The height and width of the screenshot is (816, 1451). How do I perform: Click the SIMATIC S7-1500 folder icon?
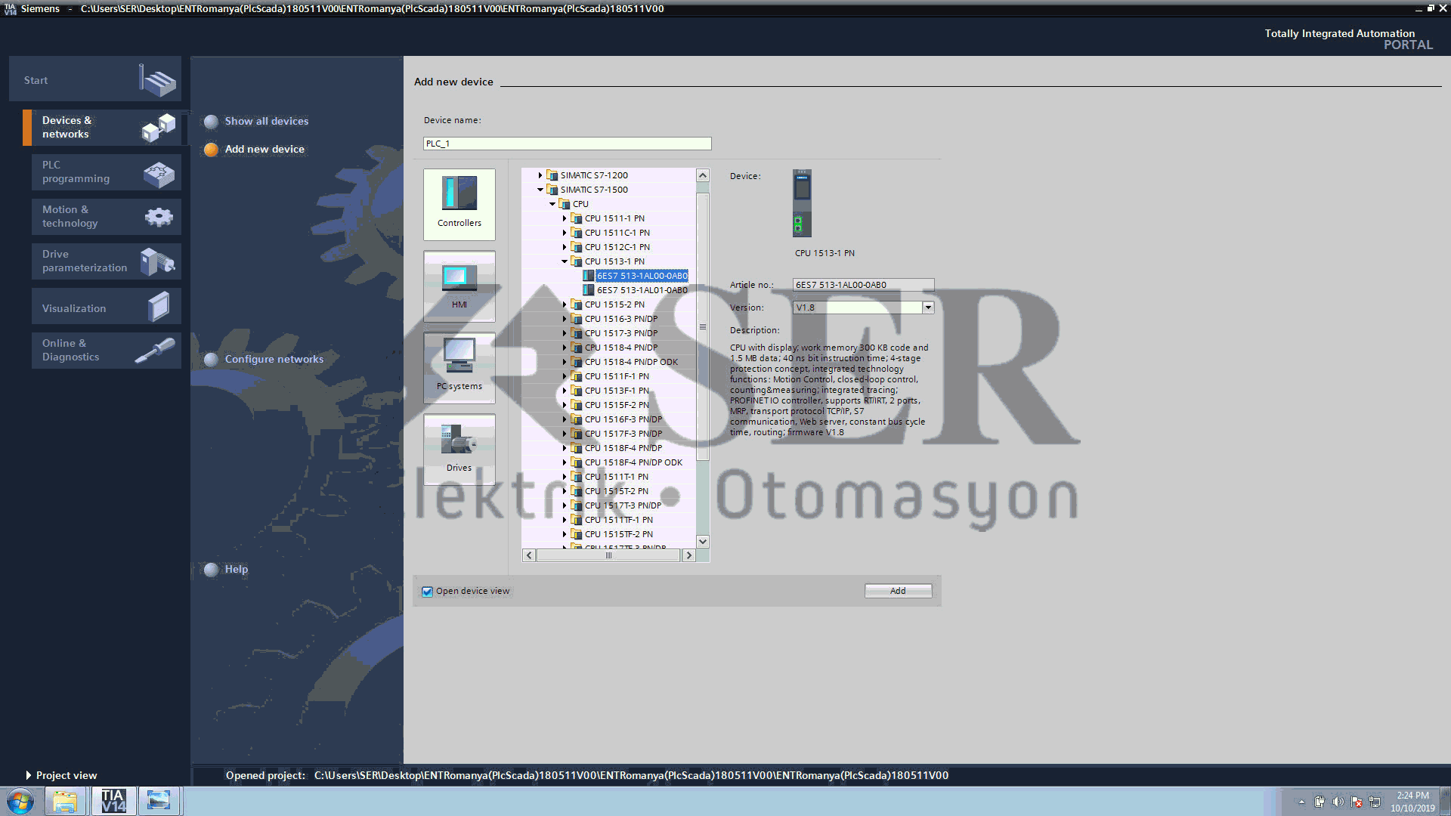(x=552, y=190)
